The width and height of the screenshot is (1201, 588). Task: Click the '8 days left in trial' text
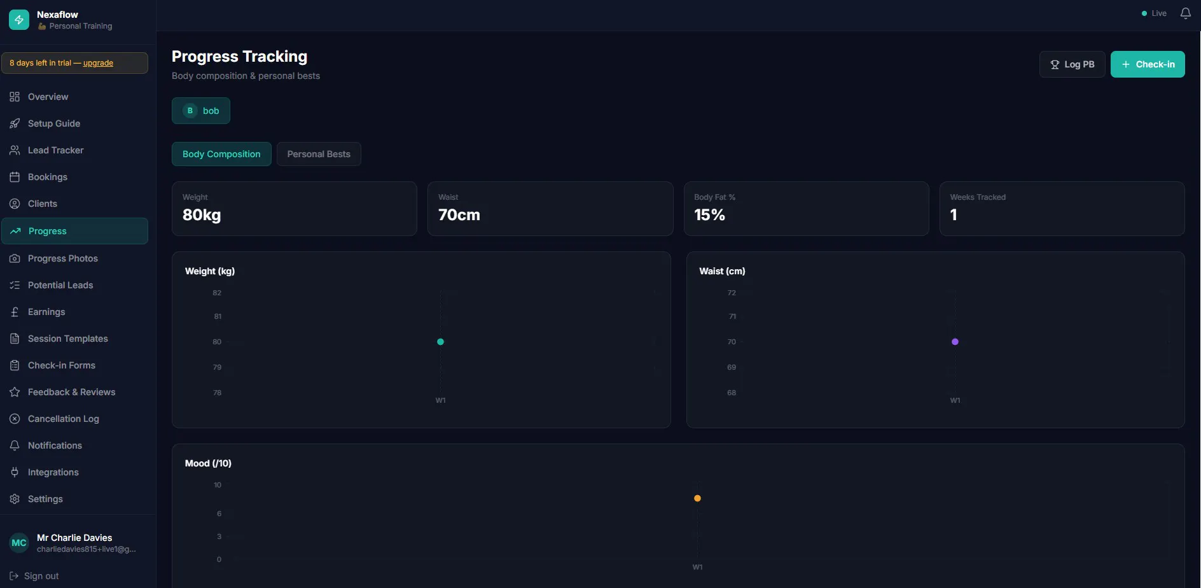click(x=40, y=63)
